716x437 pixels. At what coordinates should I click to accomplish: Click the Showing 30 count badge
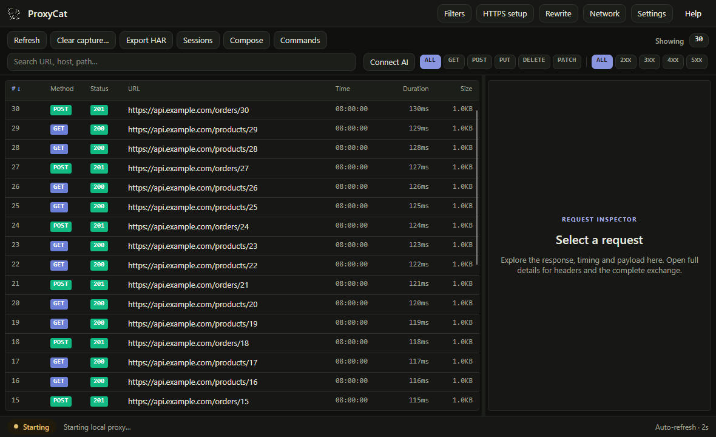[x=698, y=39]
